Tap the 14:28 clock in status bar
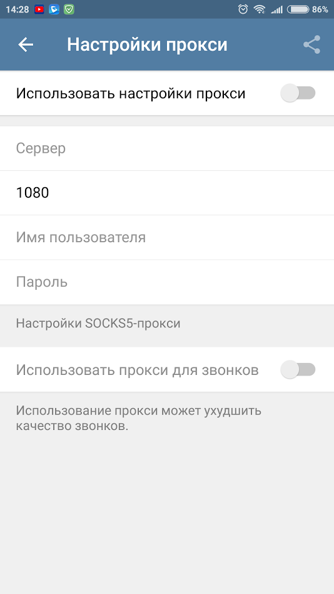 click(18, 9)
